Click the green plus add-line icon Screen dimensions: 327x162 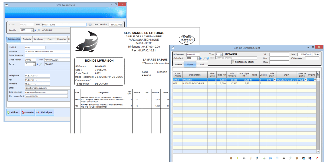tap(264, 158)
